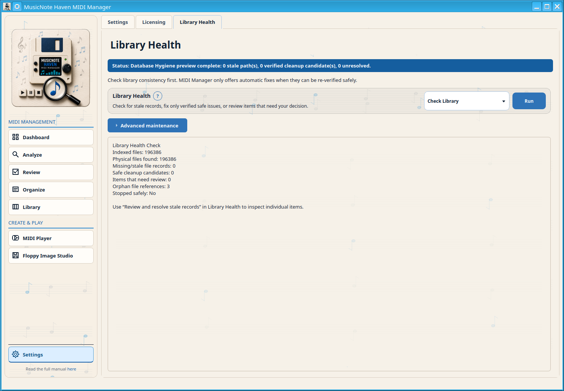Open the Library section
Screen dimensions: 564x391
[51, 207]
